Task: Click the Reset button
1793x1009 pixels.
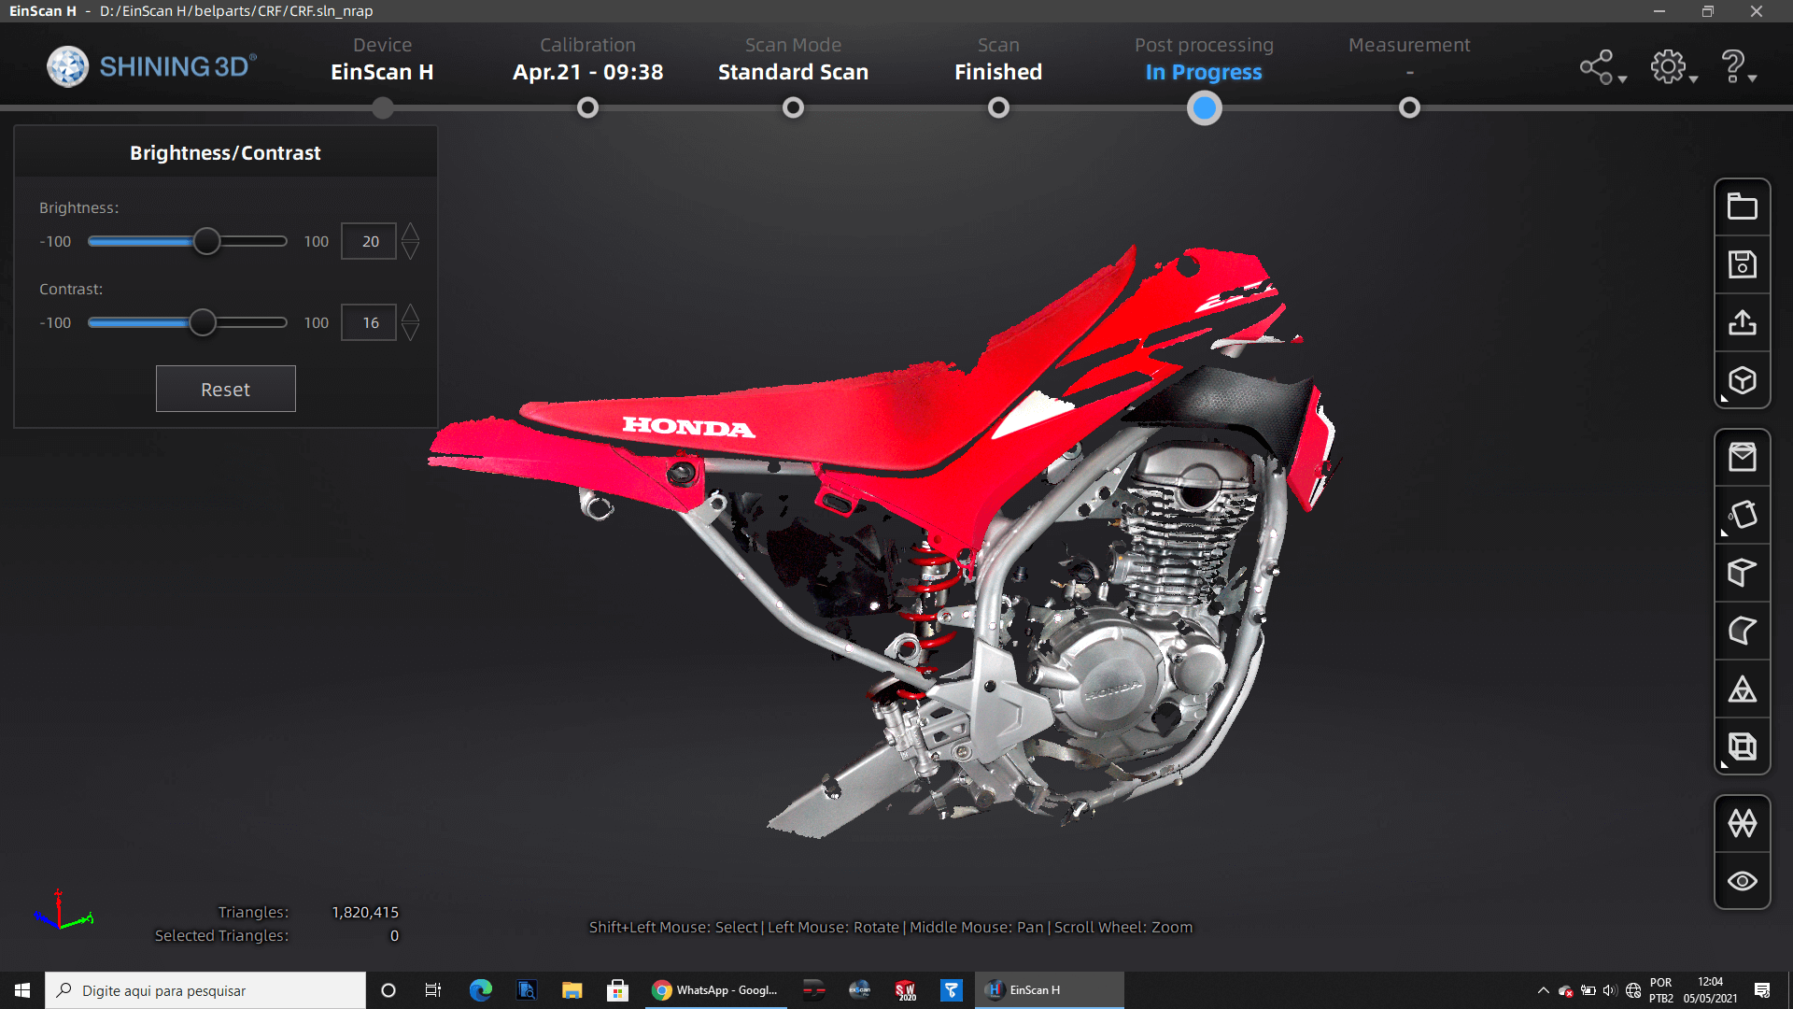Action: pyautogui.click(x=225, y=389)
